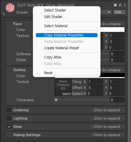
Task: Collapse the Face section header
Action: (x=17, y=24)
